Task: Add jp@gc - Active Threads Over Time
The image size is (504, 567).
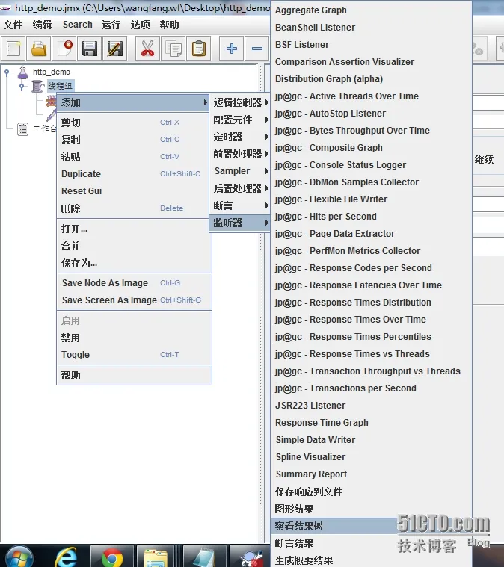Action: pos(371,96)
